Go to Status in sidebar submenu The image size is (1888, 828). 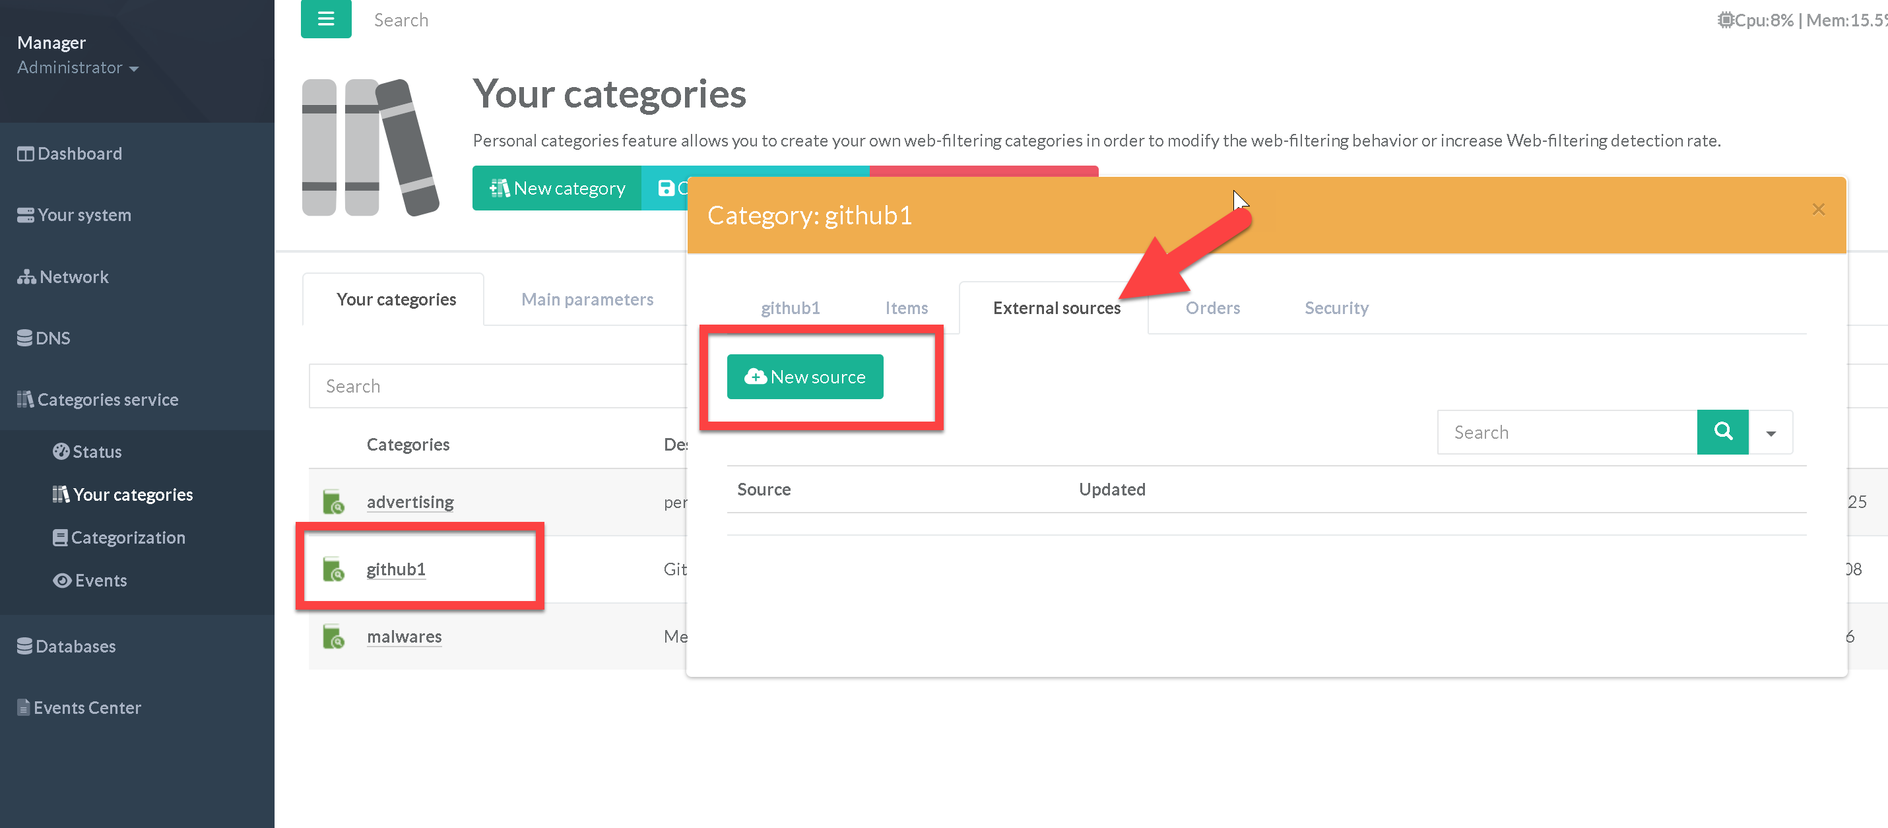(x=97, y=451)
